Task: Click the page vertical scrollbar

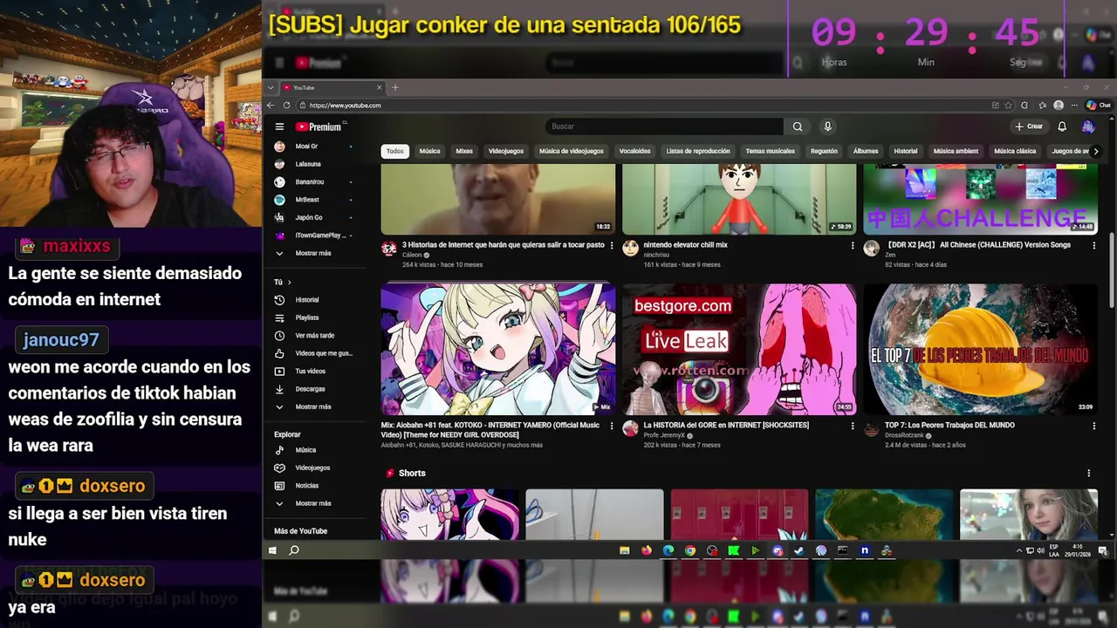Action: [x=1111, y=270]
